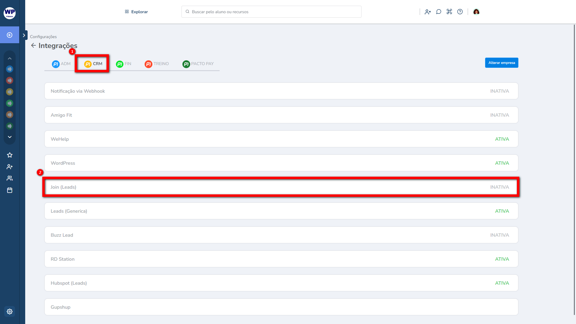Click the student search input field
The height and width of the screenshot is (324, 576).
tap(271, 12)
